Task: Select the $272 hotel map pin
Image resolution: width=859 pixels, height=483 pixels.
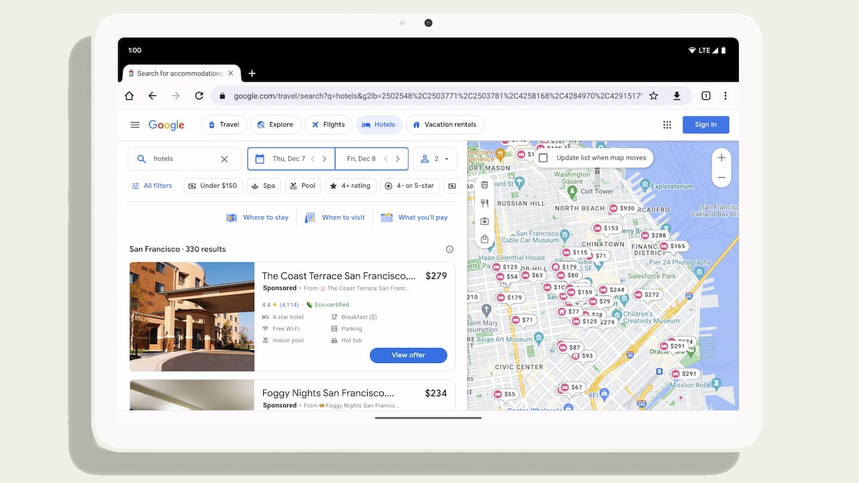Action: tap(647, 294)
